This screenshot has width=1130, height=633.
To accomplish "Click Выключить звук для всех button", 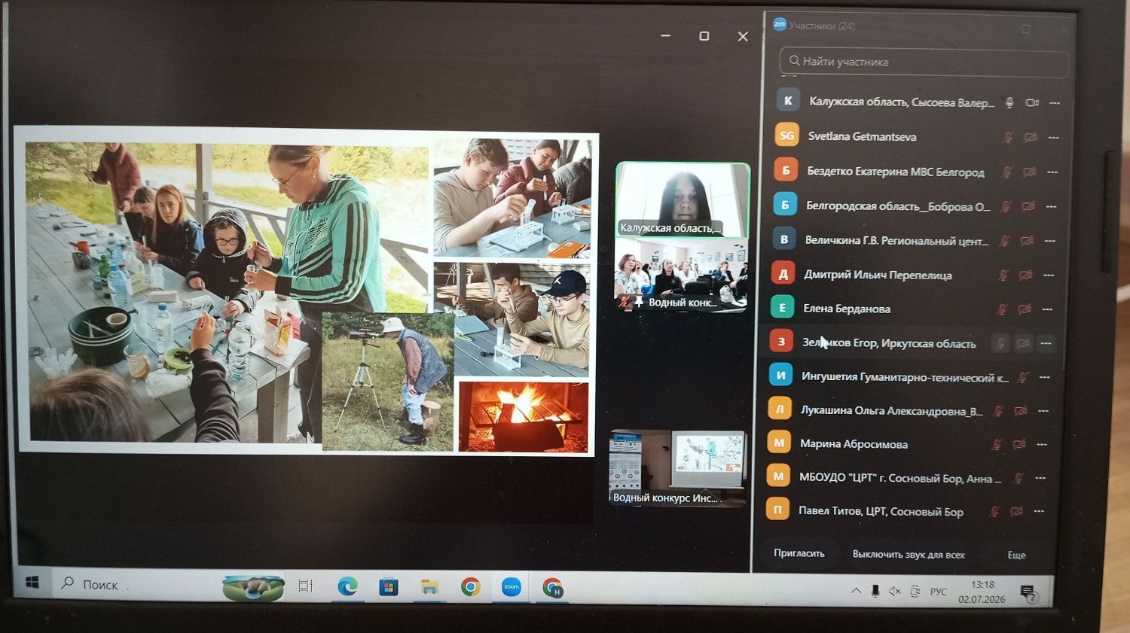I will [x=909, y=554].
